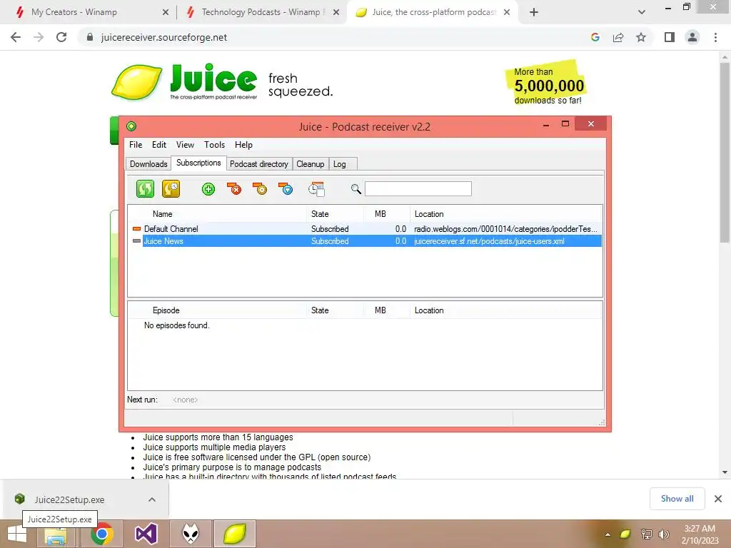This screenshot has width=731, height=548.
Task: Click the green plus Add feed icon
Action: pos(208,189)
